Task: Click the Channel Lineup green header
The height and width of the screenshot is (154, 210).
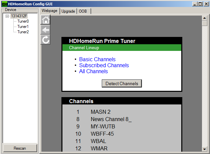Action: tap(122, 48)
